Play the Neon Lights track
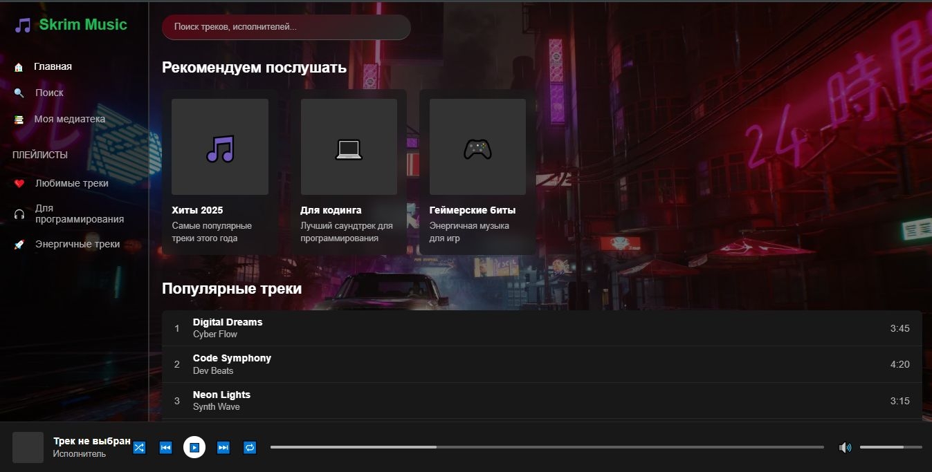Viewport: 932px width, 472px height. tap(542, 401)
